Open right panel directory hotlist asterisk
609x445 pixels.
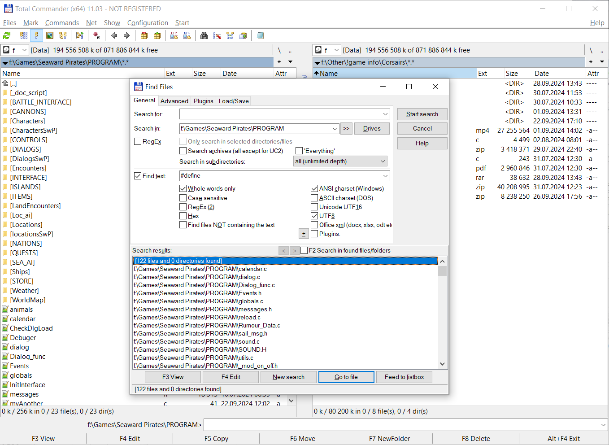pyautogui.click(x=591, y=62)
